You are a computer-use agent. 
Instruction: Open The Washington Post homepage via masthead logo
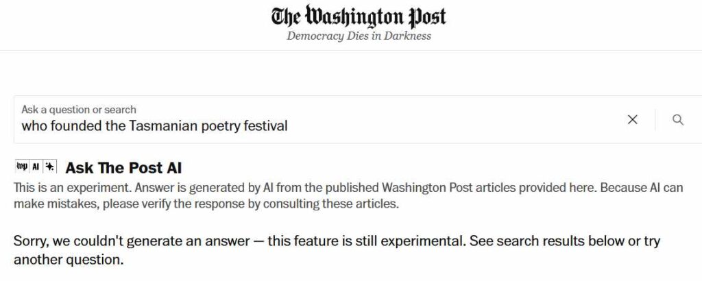(359, 16)
